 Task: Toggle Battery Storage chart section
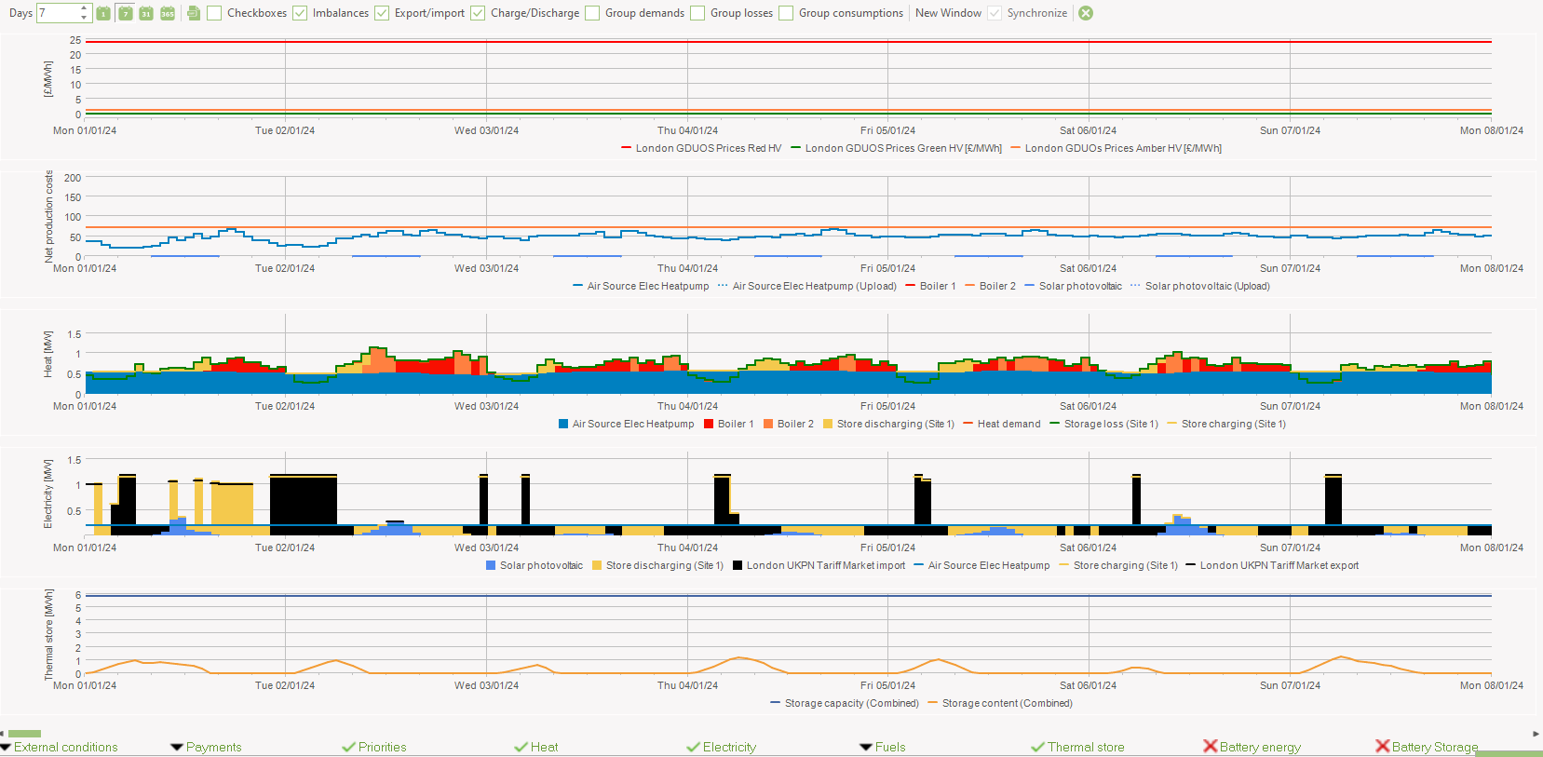pos(1428,747)
